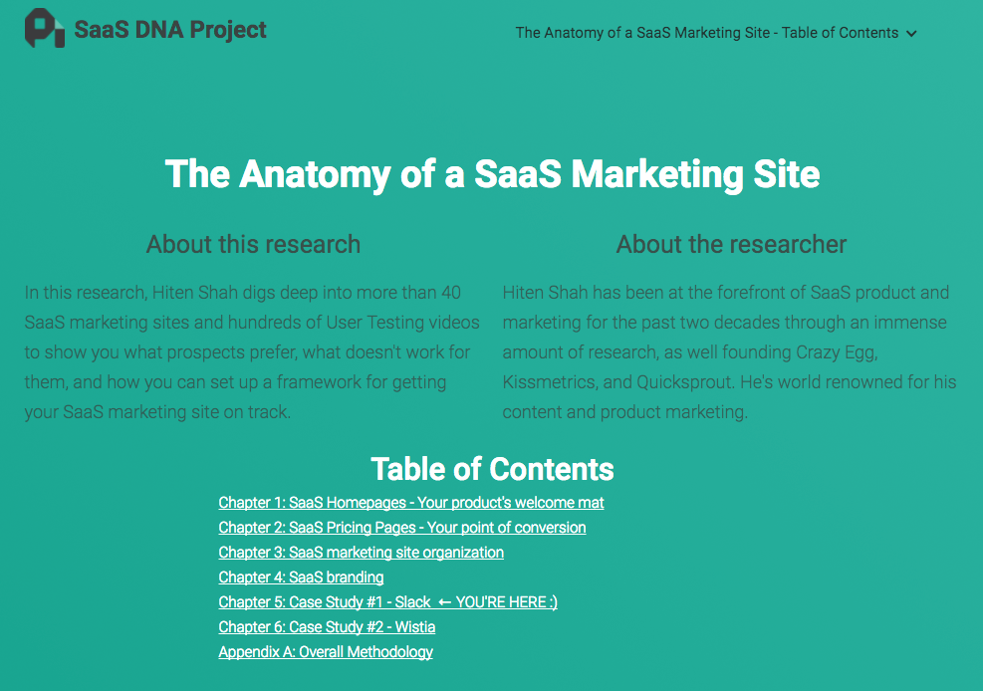Open the Anatomy Table of Contents menu
The width and height of the screenshot is (983, 691).
coord(706,33)
